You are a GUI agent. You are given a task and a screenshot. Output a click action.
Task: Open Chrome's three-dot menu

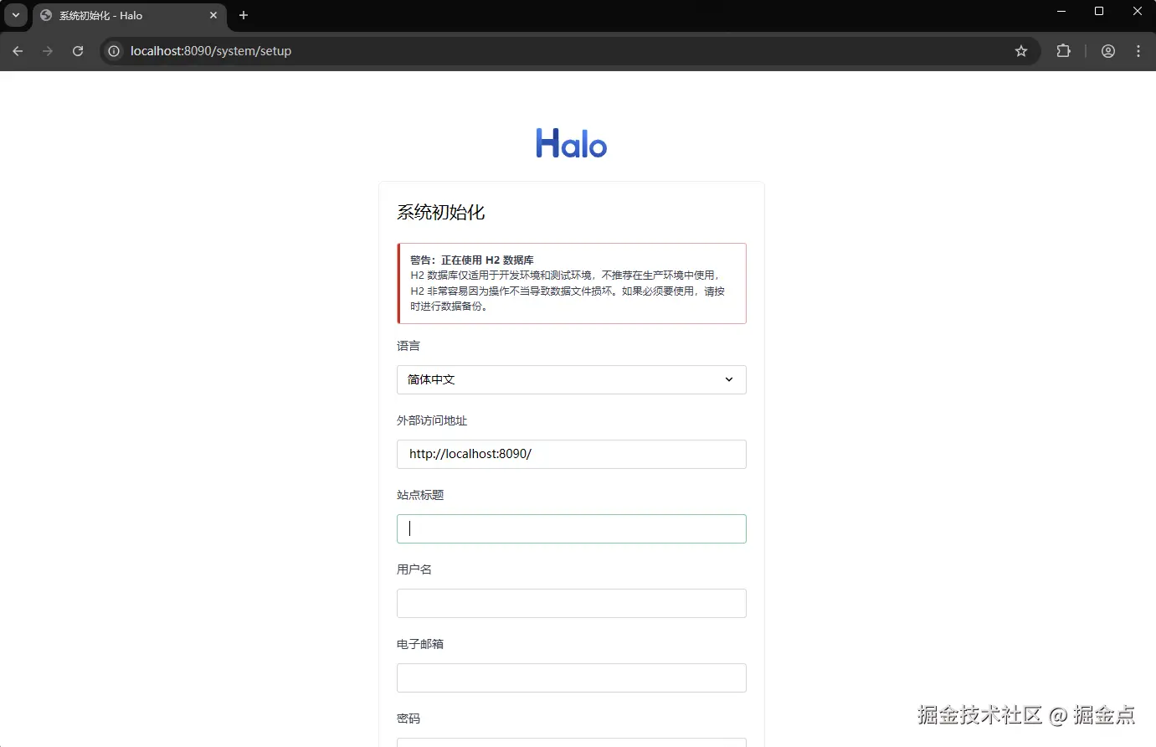click(1138, 51)
